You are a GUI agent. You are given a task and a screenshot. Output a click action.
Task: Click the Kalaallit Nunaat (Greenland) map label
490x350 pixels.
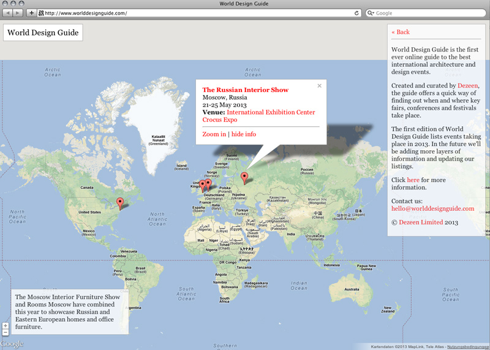(x=159, y=140)
